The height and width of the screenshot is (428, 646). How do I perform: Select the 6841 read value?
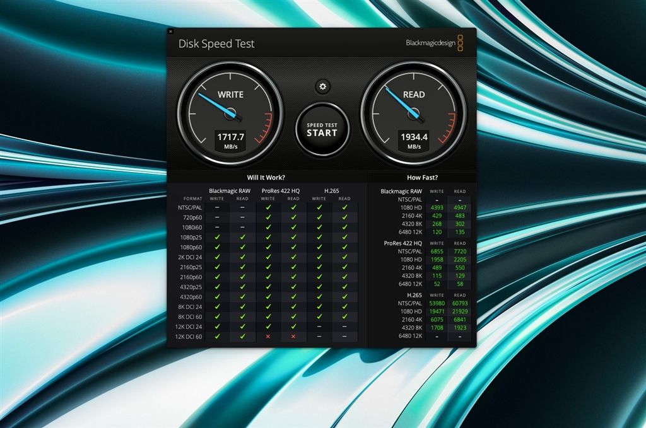[x=460, y=320]
